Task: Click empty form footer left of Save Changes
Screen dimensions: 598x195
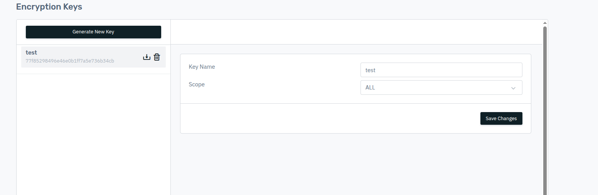Action: 328,119
